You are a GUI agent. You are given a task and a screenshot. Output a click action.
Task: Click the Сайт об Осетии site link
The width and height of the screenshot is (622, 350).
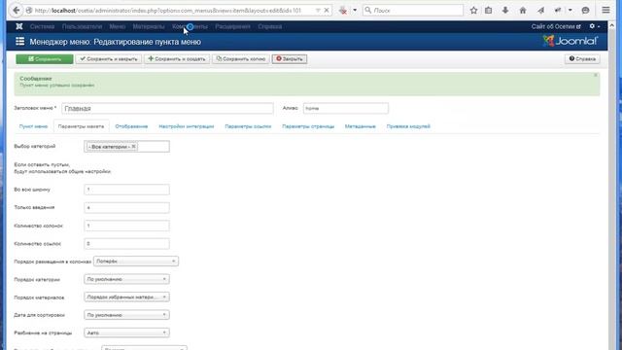point(556,26)
